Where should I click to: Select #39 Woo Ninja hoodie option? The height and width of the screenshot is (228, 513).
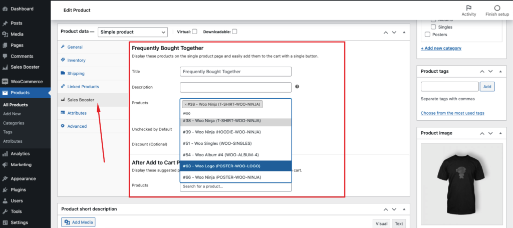click(x=235, y=132)
